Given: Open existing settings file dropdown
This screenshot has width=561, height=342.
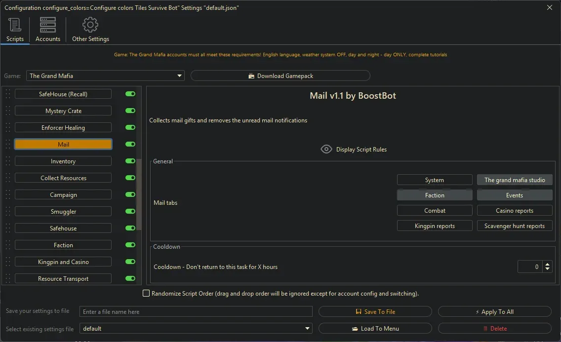Looking at the screenshot, I should 196,328.
